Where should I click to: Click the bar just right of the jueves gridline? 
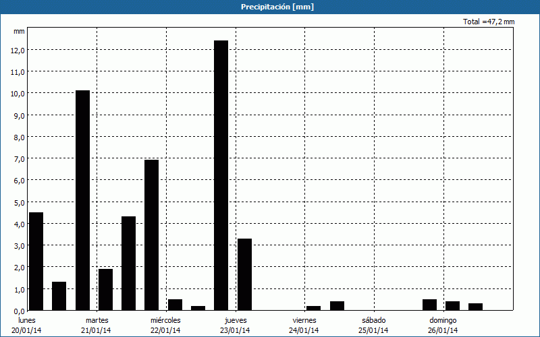[x=244, y=274]
